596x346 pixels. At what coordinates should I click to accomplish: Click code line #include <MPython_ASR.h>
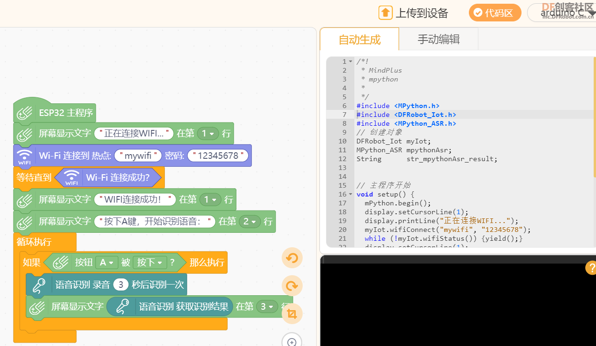(406, 123)
